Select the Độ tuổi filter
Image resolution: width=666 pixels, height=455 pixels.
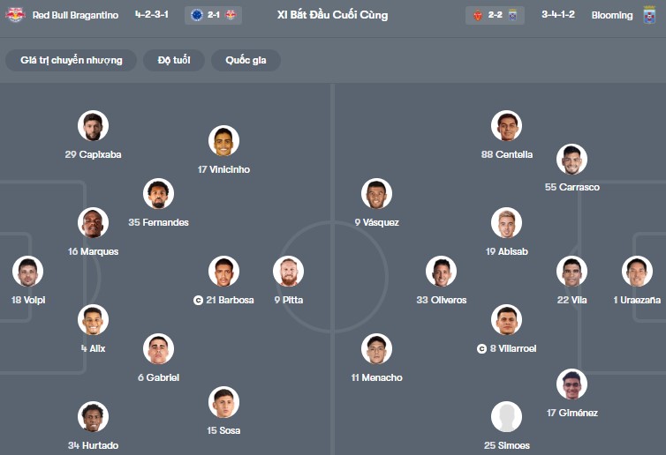pyautogui.click(x=175, y=60)
